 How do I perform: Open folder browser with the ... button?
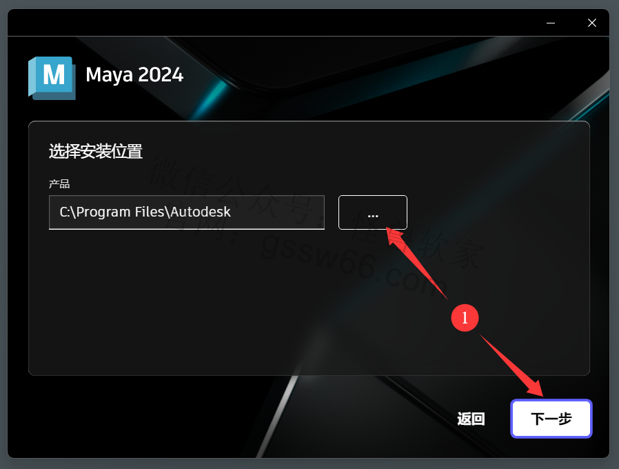point(373,212)
